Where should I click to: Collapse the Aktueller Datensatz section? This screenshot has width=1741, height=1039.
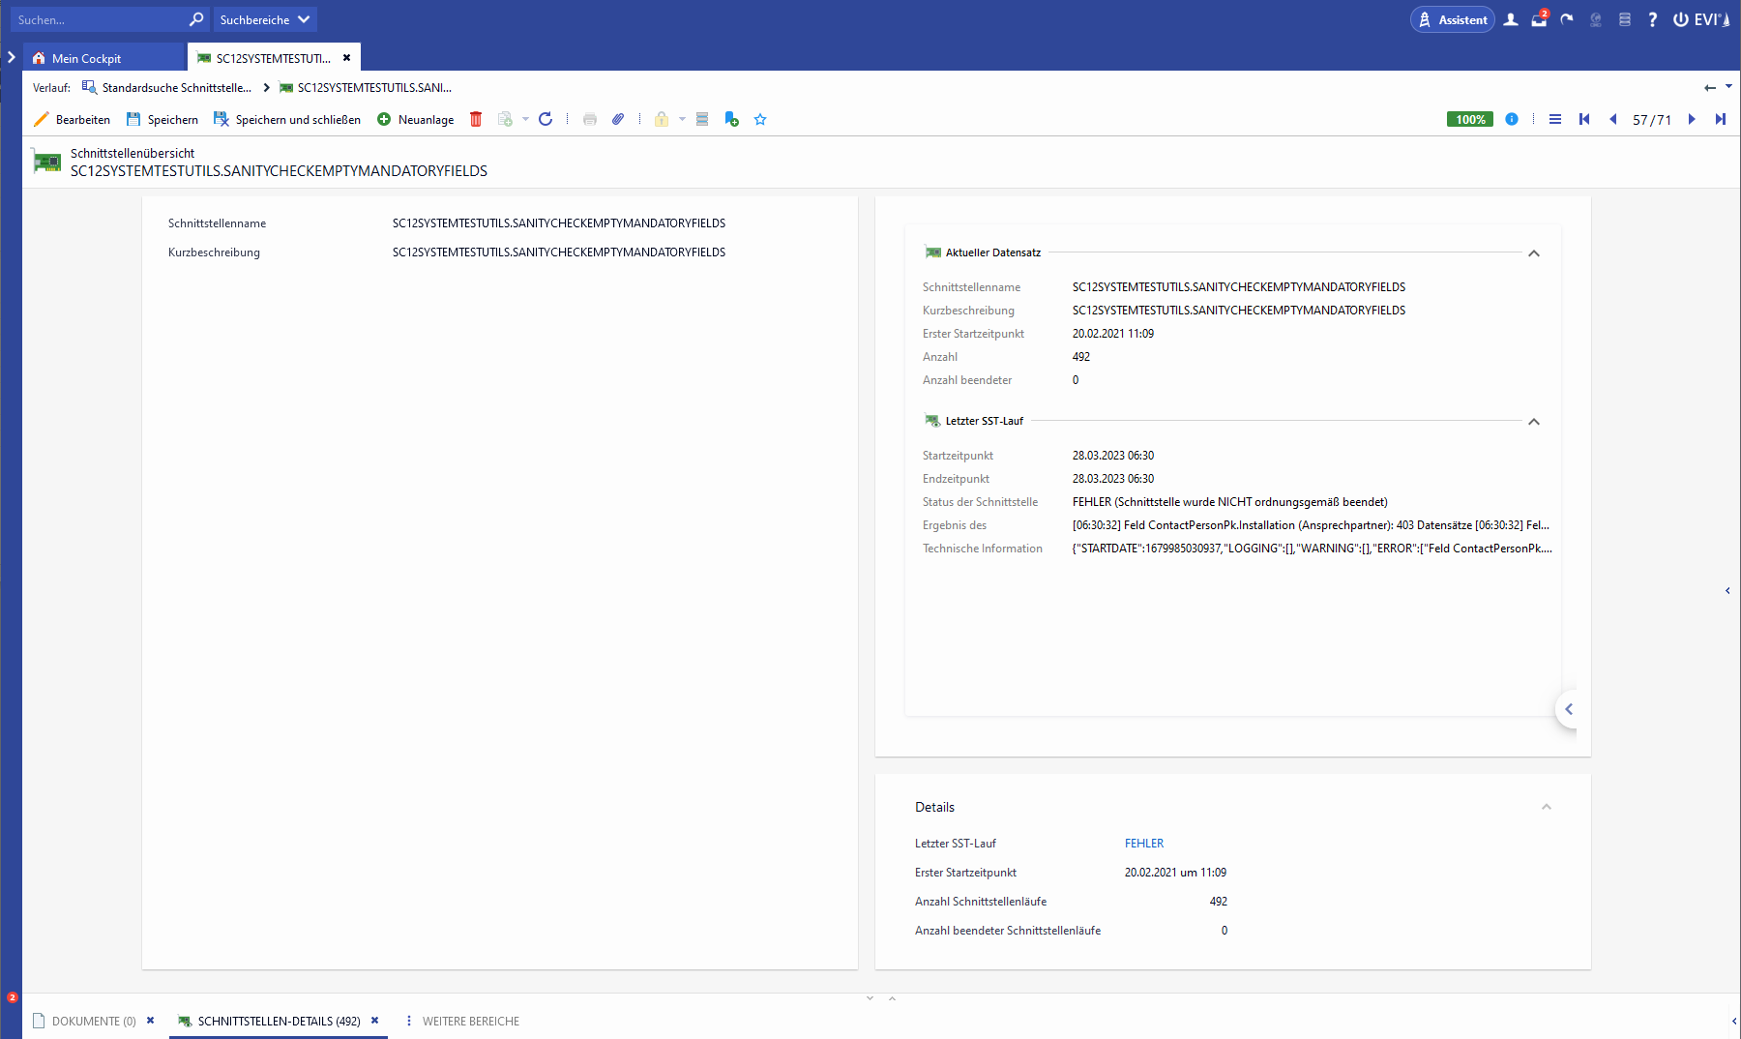click(x=1534, y=253)
